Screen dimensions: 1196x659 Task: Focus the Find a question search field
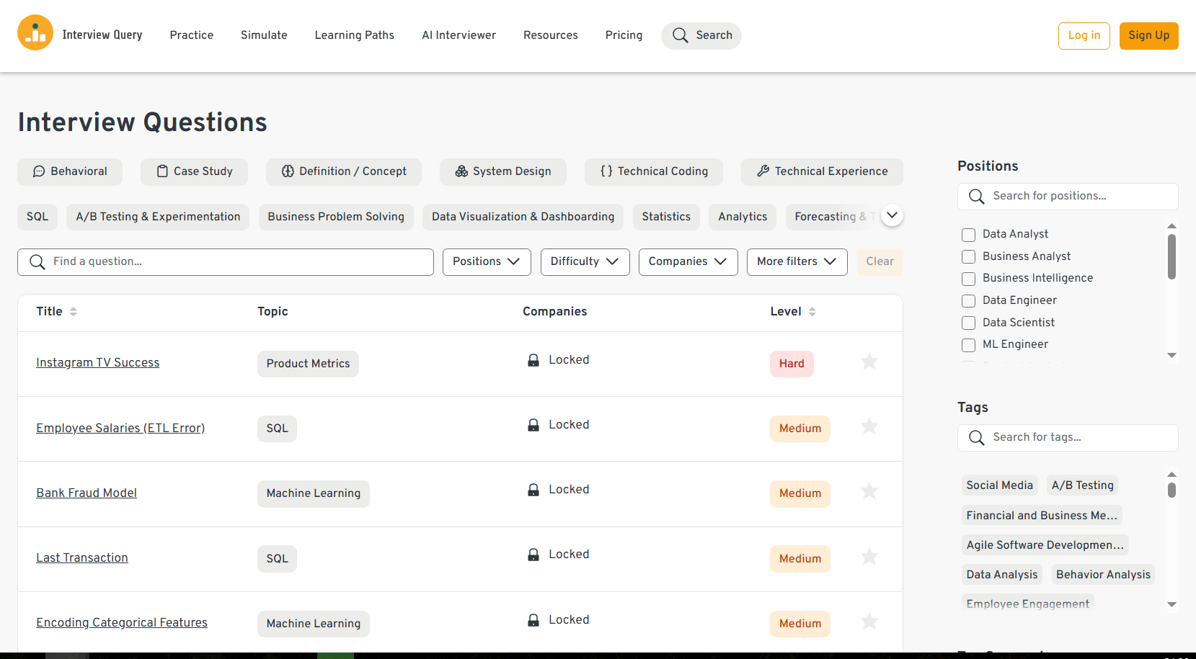coord(238,261)
